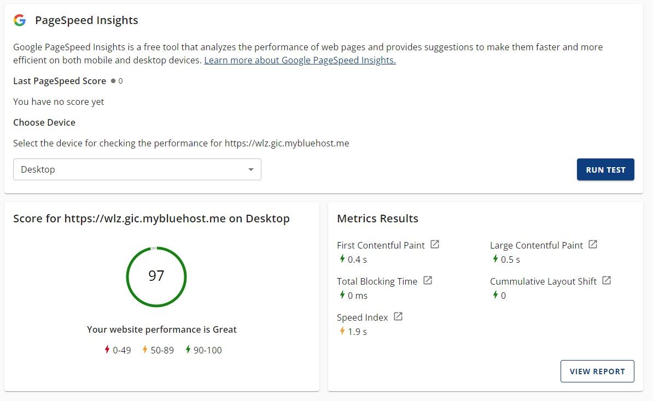Click green bolt icon beside 0.4 s
Screen dimensions: 653x401
click(342, 259)
